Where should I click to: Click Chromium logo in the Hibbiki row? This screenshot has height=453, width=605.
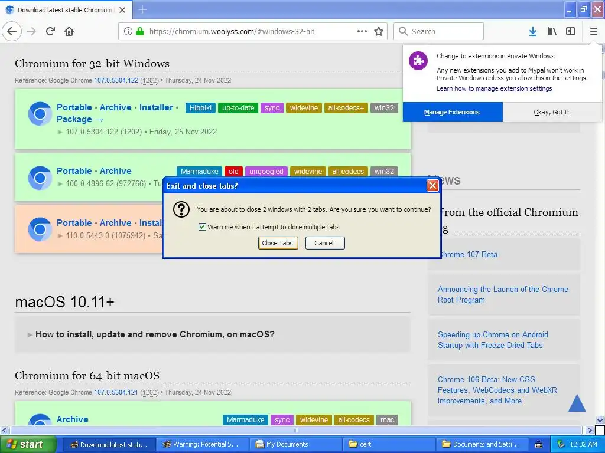click(x=40, y=114)
